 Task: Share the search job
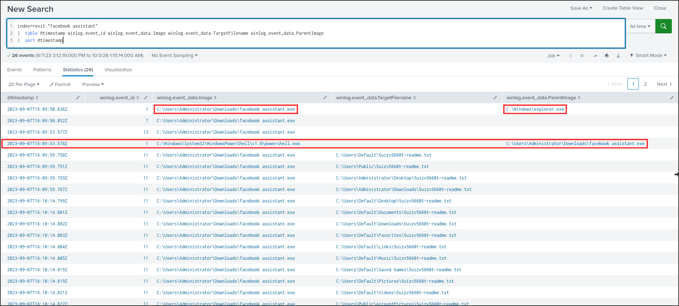click(x=595, y=56)
